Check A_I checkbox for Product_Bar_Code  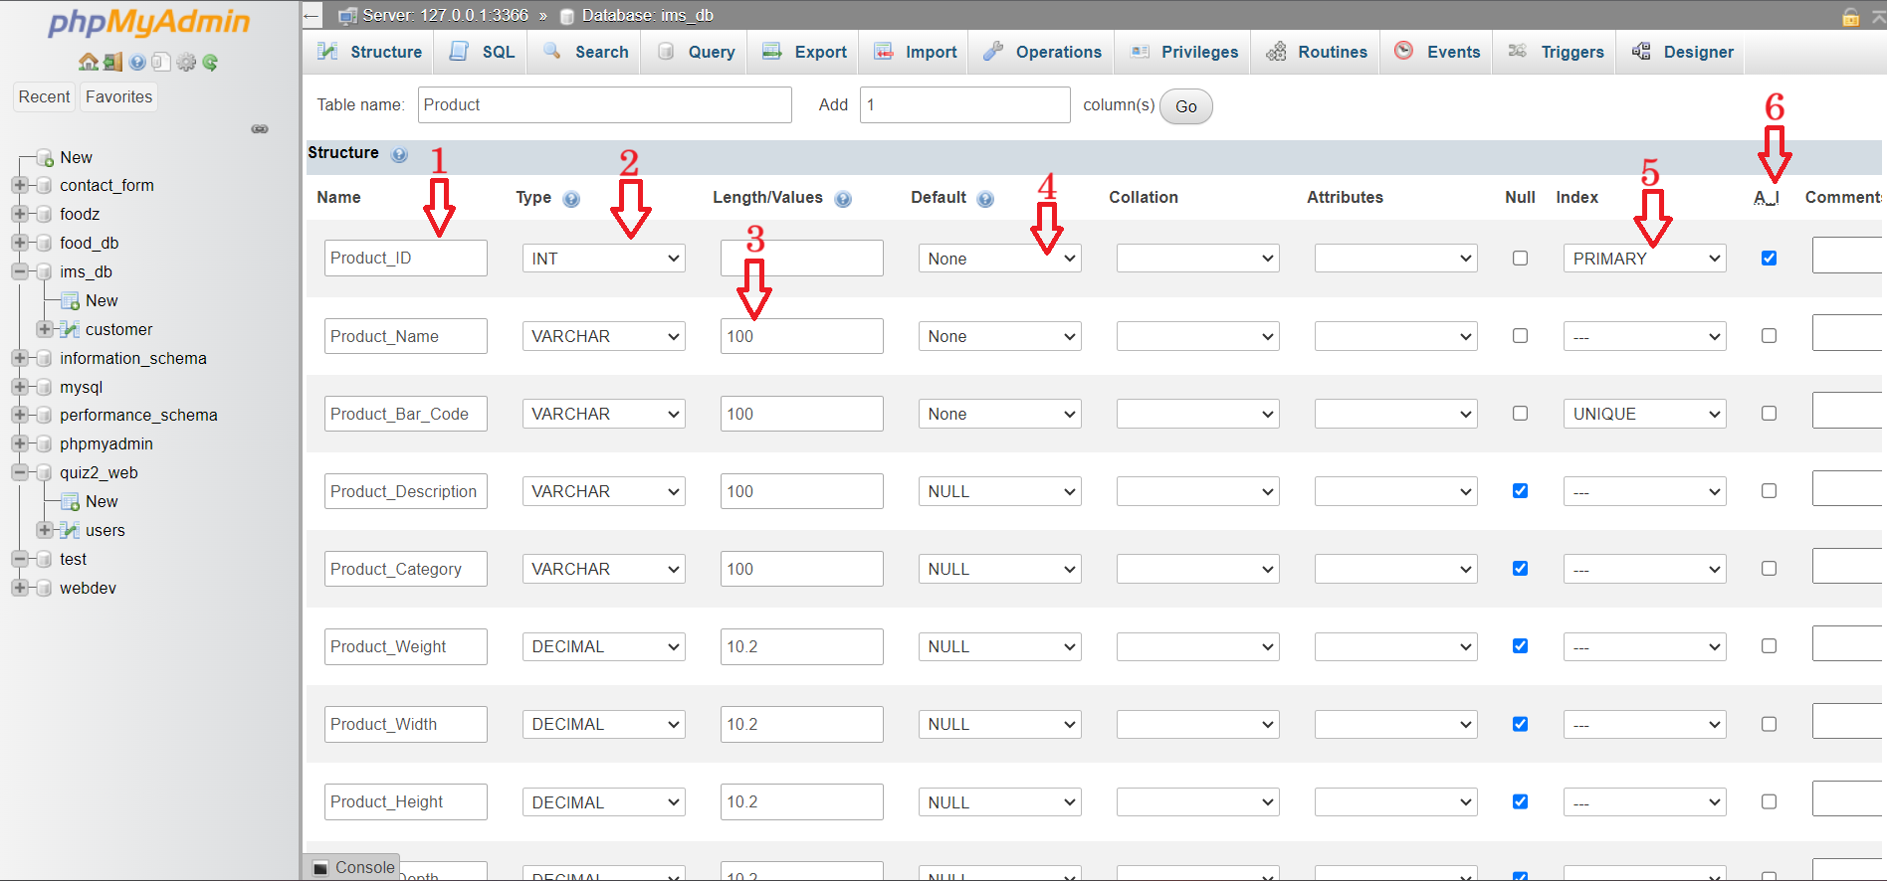tap(1769, 413)
